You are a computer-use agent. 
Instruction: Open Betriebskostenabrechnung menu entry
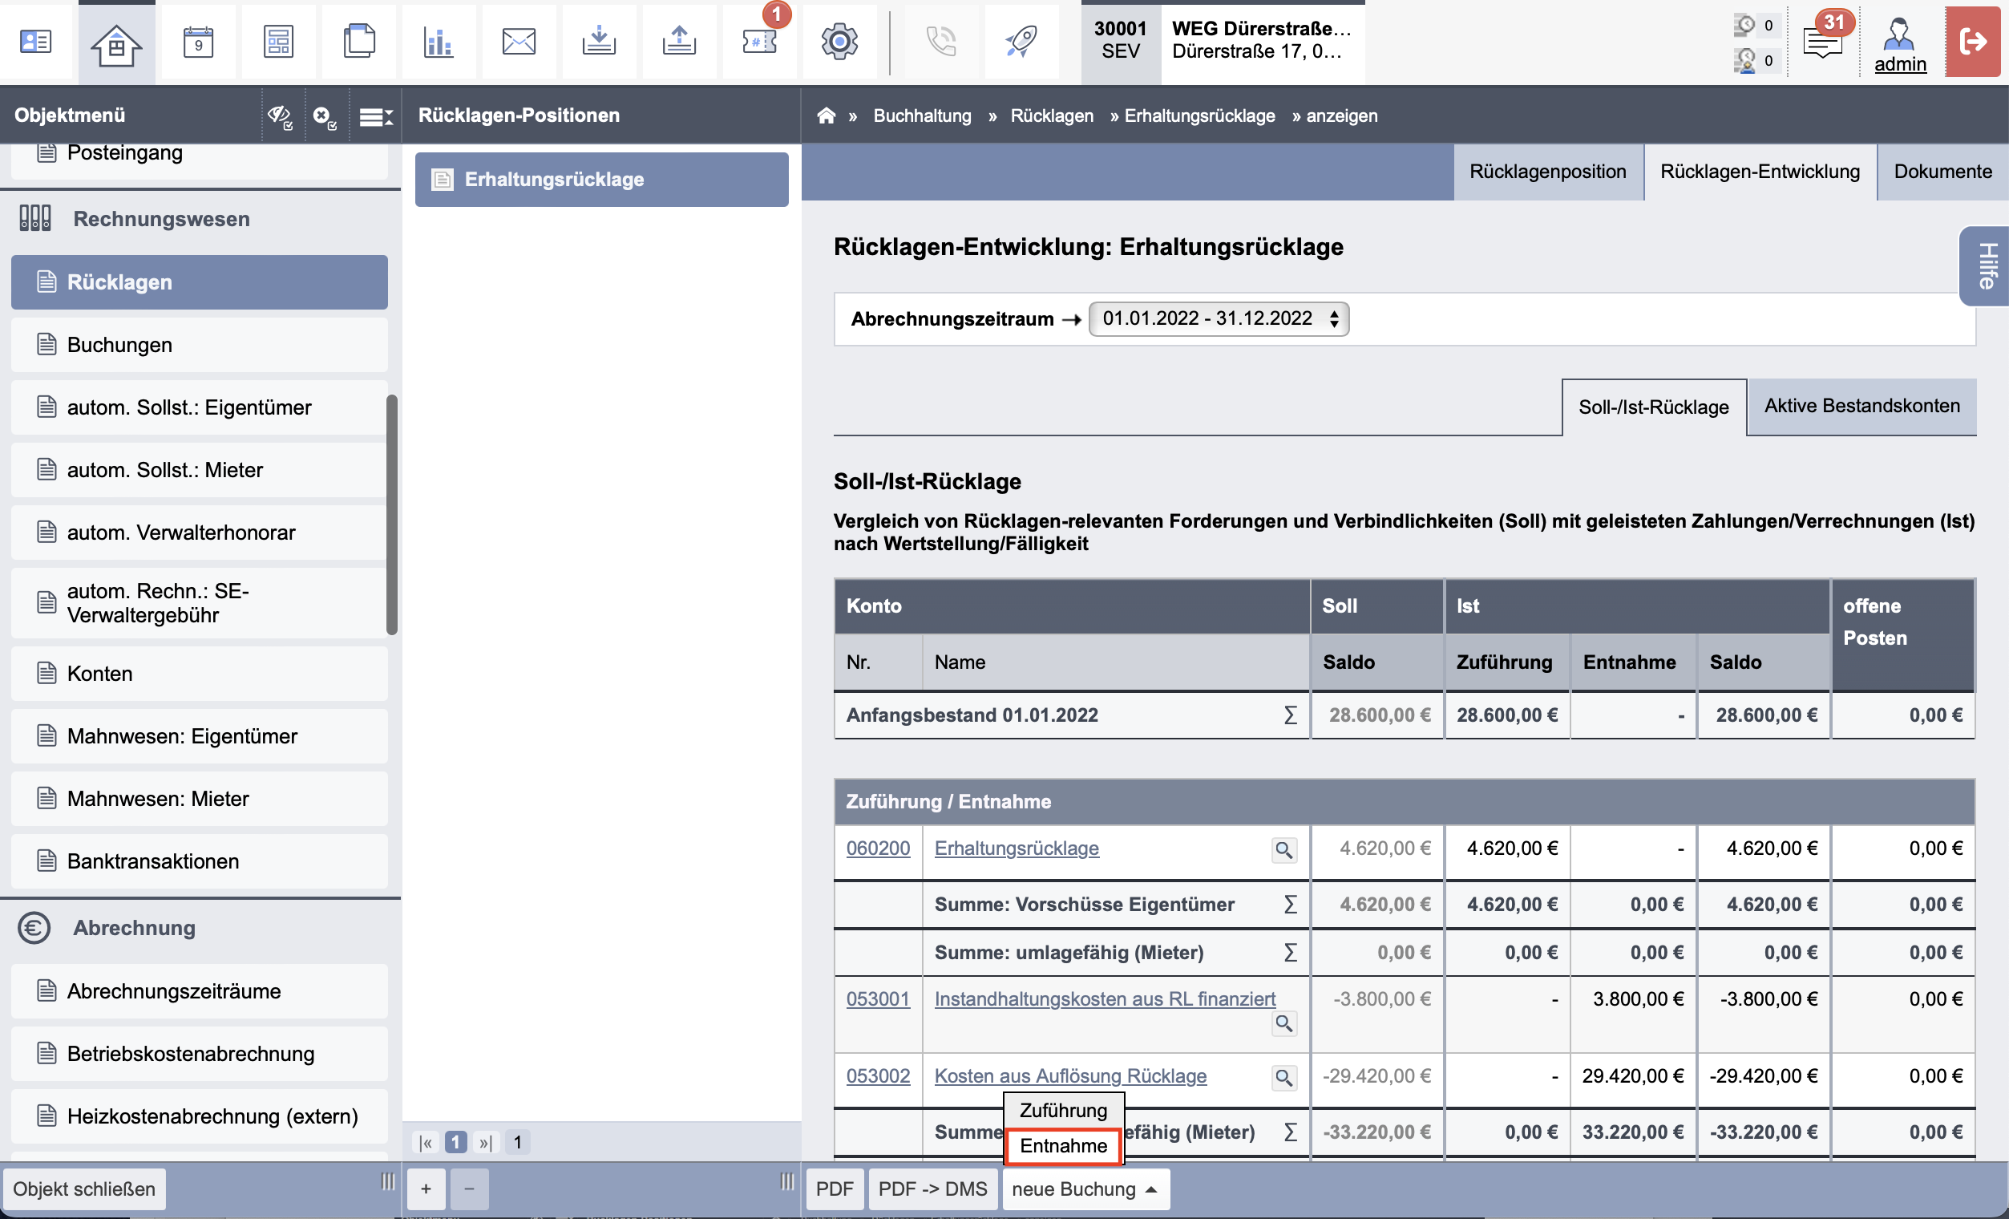click(199, 1054)
